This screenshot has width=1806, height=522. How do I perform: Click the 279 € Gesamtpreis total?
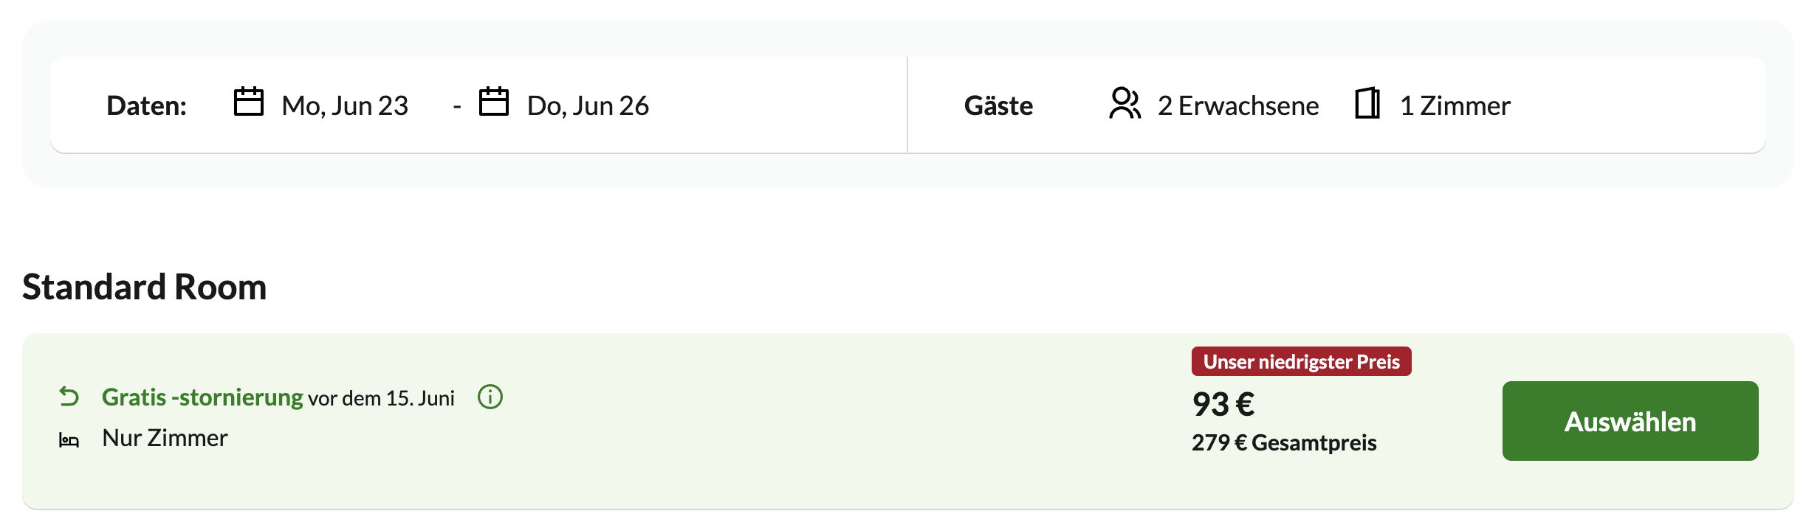coord(1284,442)
